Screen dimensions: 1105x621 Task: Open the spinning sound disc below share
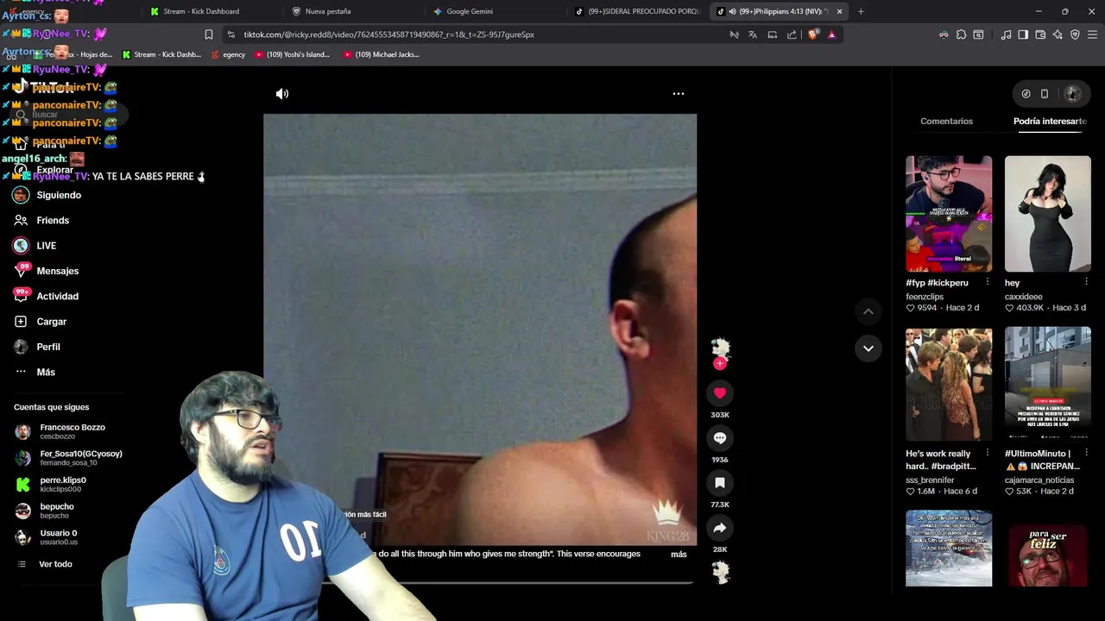click(x=720, y=572)
